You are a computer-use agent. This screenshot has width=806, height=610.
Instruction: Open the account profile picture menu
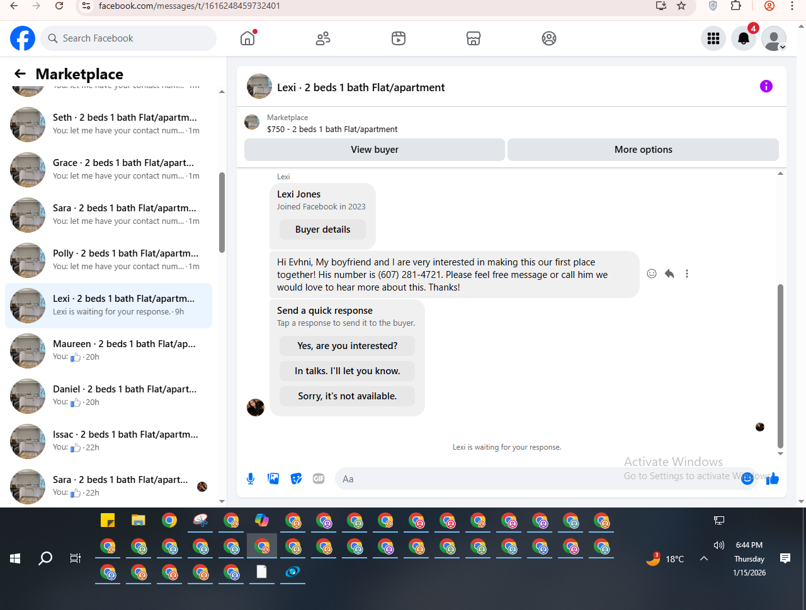(774, 38)
